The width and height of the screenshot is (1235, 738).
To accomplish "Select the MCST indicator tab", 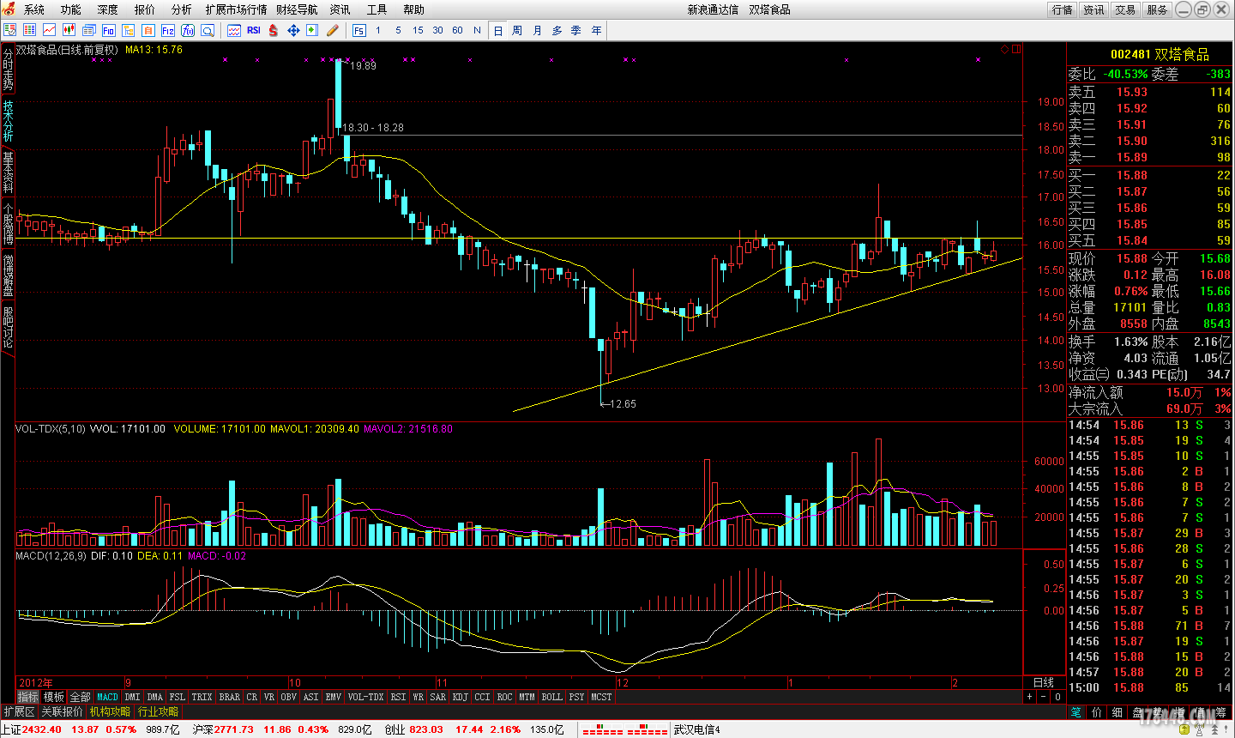I will point(601,697).
